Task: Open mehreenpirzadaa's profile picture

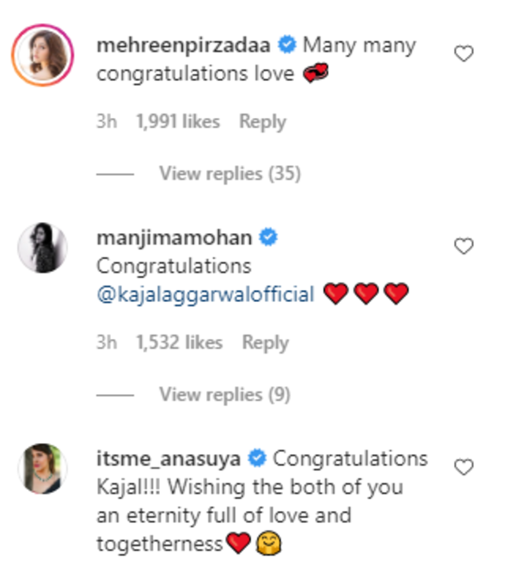Action: click(43, 55)
